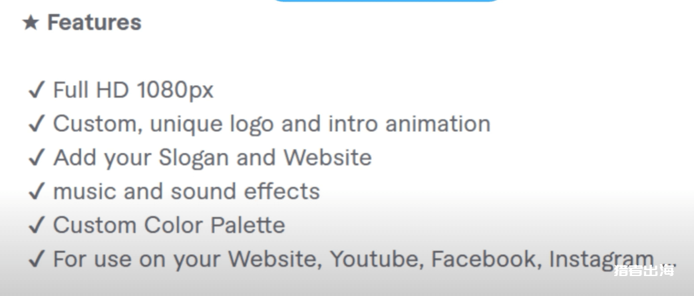Image resolution: width=694 pixels, height=296 pixels.
Task: Select the Custom Color Palette text
Action: (169, 225)
